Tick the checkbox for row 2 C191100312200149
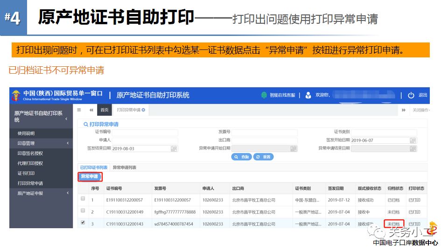Screen dimensions: 448x252 tap(83, 210)
